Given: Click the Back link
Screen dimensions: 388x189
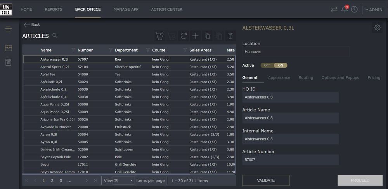Looking at the screenshot, I should [32, 24].
